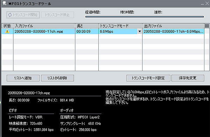Click the レート調整モード VBR value
The image size is (210, 137).
[x=39, y=117]
